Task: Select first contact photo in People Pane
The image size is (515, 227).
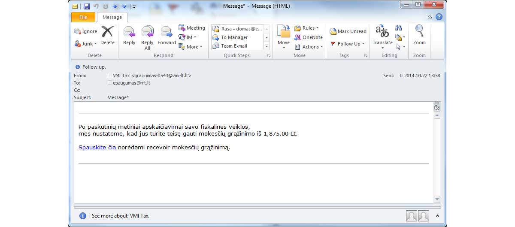Action: click(x=411, y=216)
